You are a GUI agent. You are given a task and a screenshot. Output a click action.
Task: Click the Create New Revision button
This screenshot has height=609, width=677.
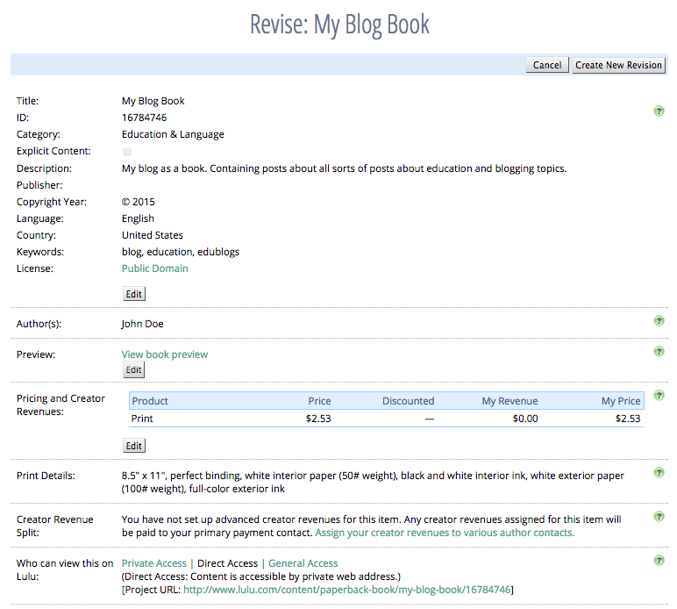point(618,65)
